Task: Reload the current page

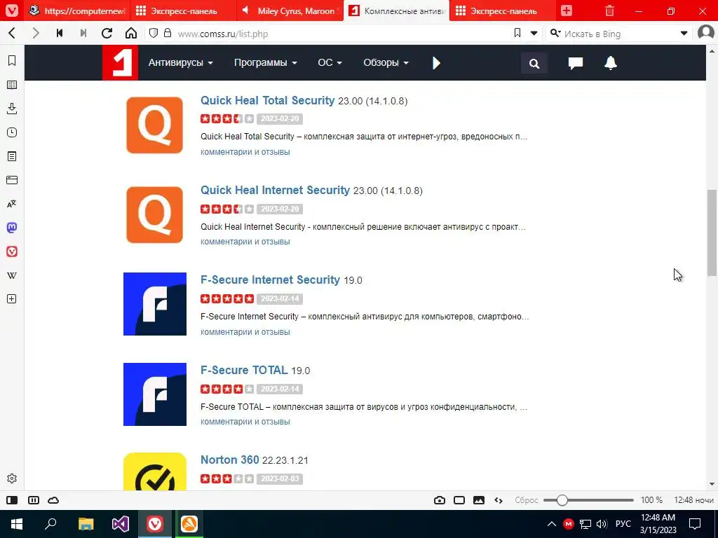Action: point(107,33)
